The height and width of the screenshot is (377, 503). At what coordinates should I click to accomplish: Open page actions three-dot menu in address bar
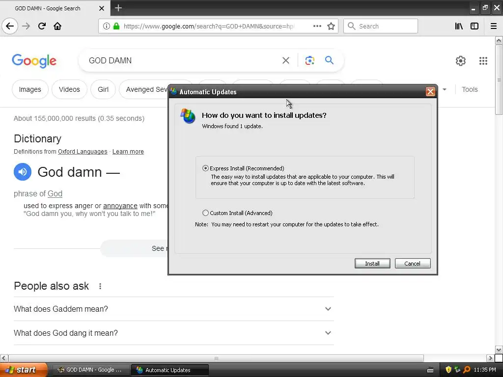click(x=317, y=27)
